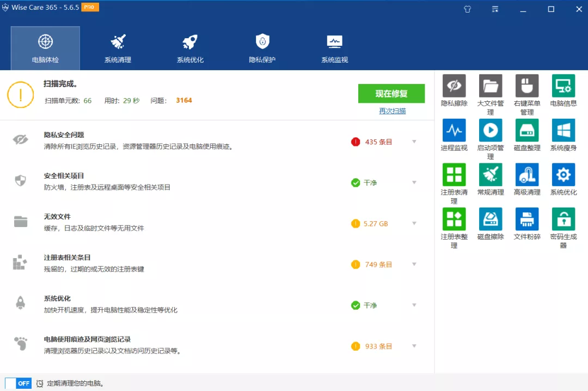The width and height of the screenshot is (588, 391).
Task: Click the footprint icon beside 电脑使用痕迹
Action: pyautogui.click(x=21, y=343)
